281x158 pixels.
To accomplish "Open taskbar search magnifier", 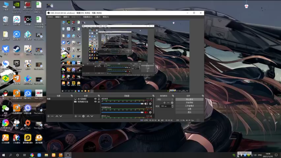I will (11, 155).
